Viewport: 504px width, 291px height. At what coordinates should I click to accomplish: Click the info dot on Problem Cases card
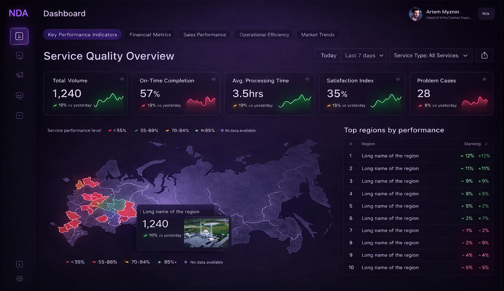click(x=484, y=79)
